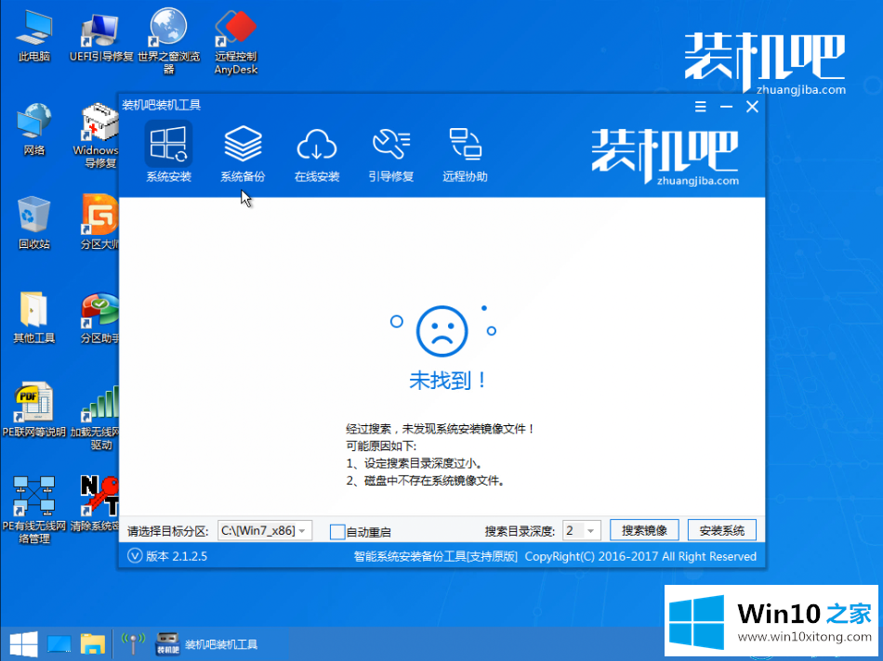
Task: Enable the 自动重启 (auto restart) checkbox
Action: tap(337, 532)
